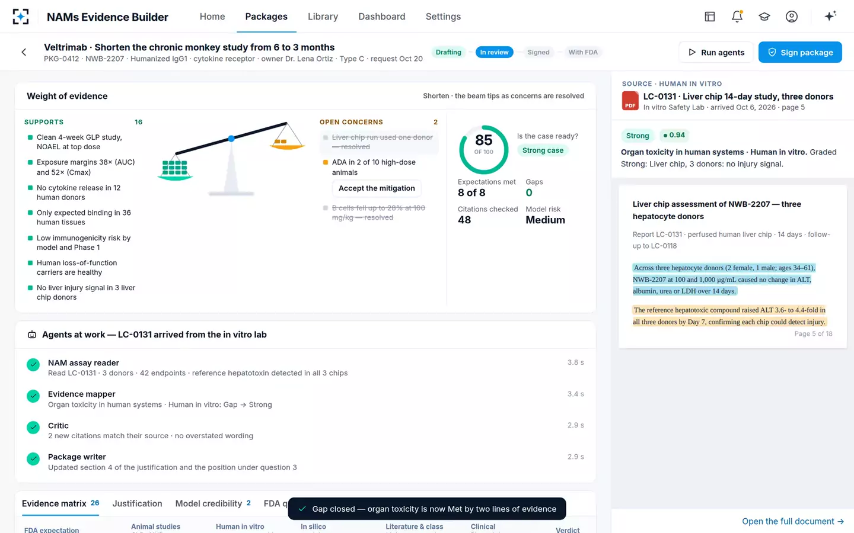This screenshot has height=533, width=854.
Task: Select the support item about exposure margins
Action: click(82, 167)
